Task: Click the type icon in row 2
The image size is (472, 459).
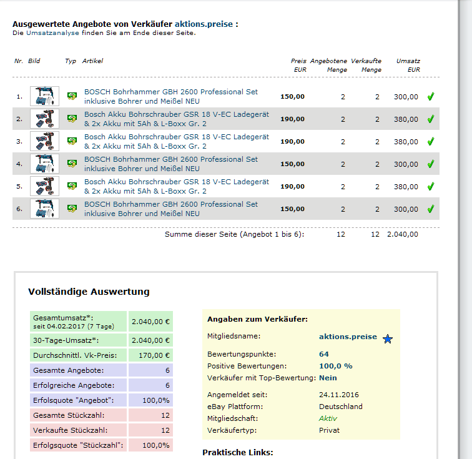Action: tap(72, 119)
